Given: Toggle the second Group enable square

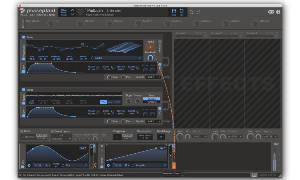Looking at the screenshot, I should click(24, 90).
